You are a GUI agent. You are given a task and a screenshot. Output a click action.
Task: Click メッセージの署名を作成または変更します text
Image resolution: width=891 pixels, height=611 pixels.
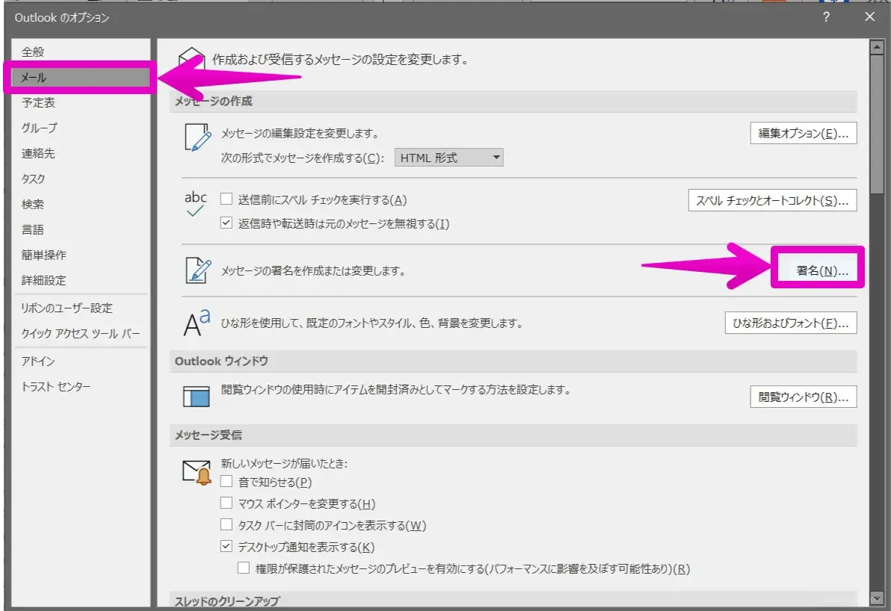[x=313, y=271]
